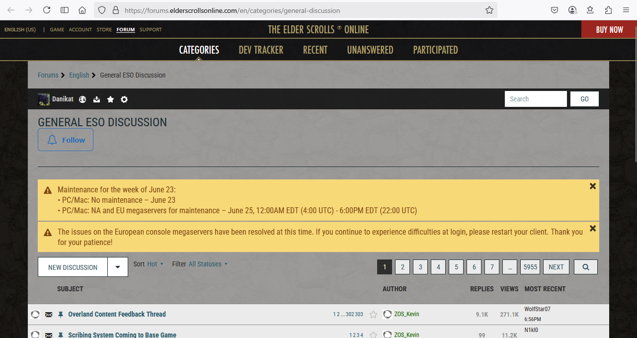Image resolution: width=637 pixels, height=338 pixels.
Task: Click the pin icon on Overland Content Feedback thread
Action: [61, 315]
